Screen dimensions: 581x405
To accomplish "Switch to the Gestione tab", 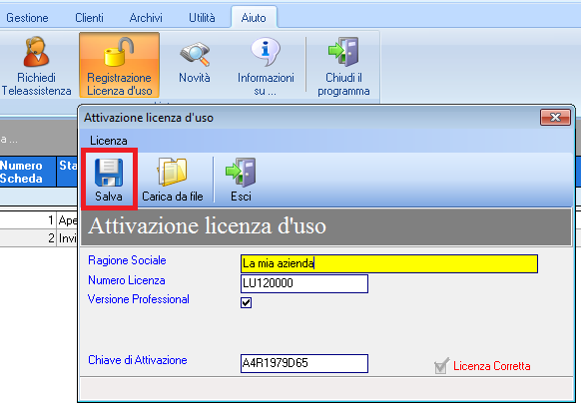I will (x=27, y=18).
